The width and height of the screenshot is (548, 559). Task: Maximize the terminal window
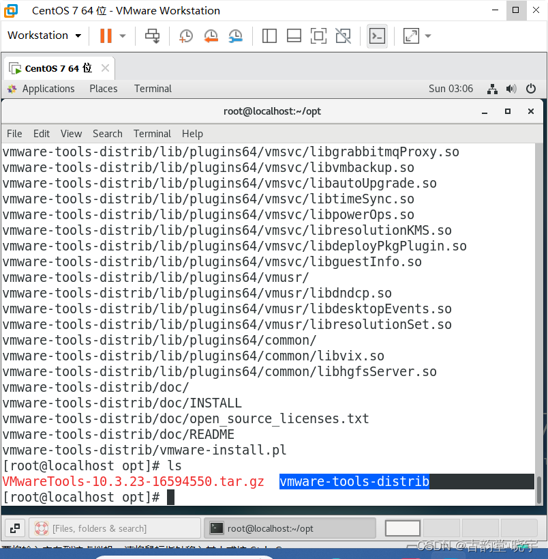click(x=507, y=111)
